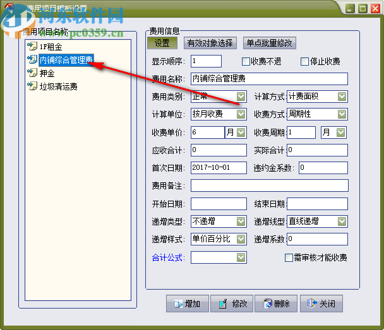The width and height of the screenshot is (384, 330).
Task: Select 押金 in the fee list
Action: coord(47,73)
